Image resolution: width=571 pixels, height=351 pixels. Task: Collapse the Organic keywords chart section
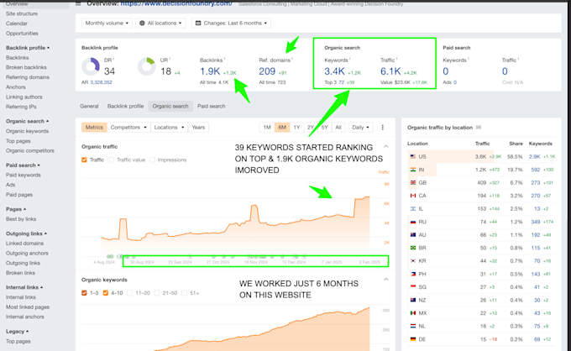[386, 280]
